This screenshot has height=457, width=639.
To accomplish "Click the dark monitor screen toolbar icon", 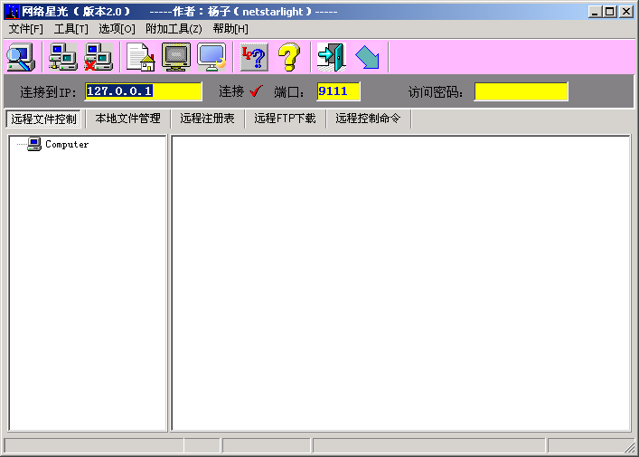I will coord(175,58).
